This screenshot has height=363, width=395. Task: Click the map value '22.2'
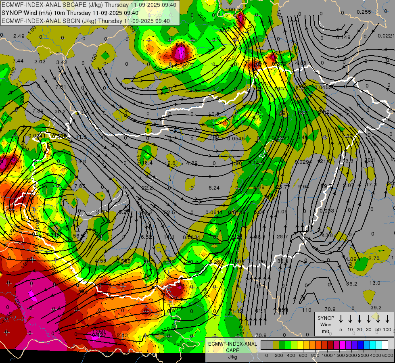(147, 188)
